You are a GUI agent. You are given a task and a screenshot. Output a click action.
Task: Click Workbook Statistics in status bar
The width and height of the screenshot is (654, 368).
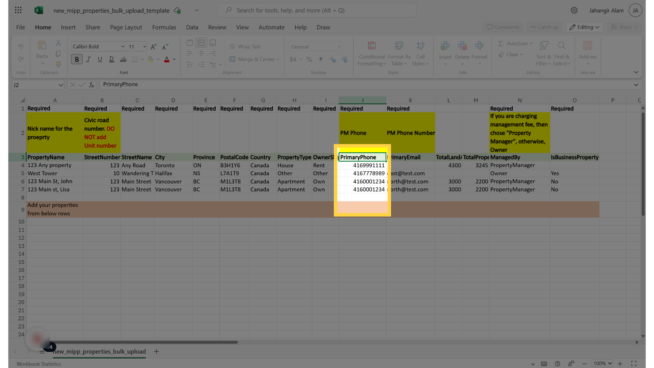click(38, 364)
